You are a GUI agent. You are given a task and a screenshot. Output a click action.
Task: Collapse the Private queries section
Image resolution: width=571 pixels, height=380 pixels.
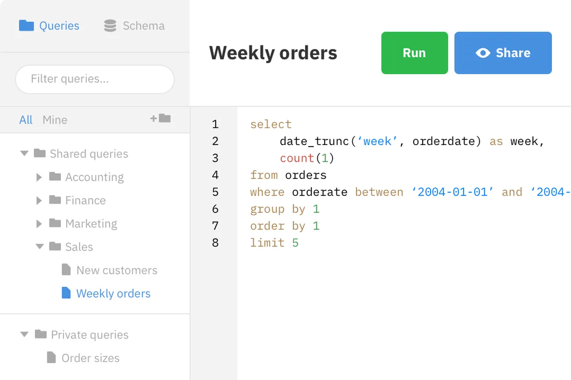pos(24,334)
